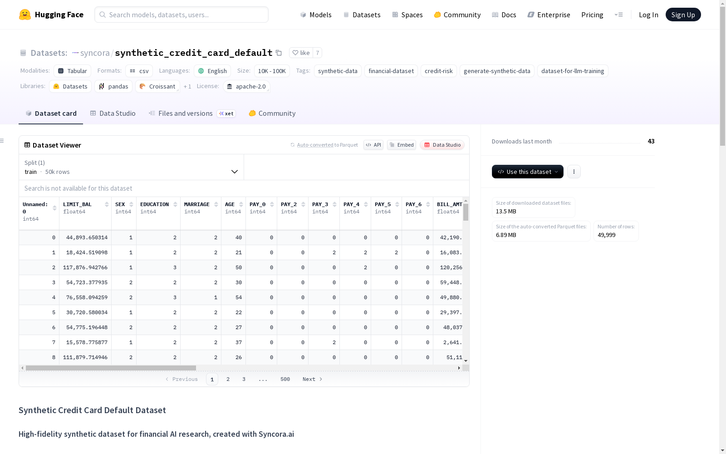Image resolution: width=726 pixels, height=454 pixels.
Task: Open Models in the top navigation
Action: (316, 15)
